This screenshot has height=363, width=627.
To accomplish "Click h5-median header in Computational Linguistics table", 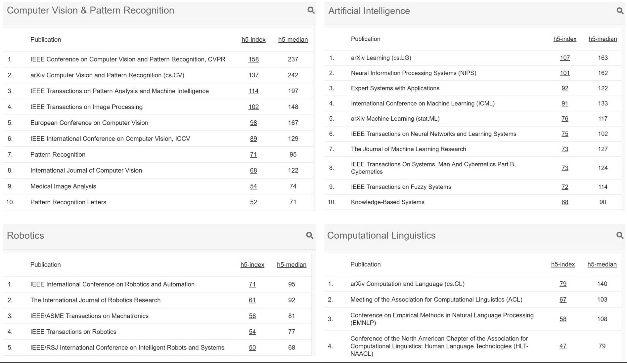I will [x=602, y=264].
